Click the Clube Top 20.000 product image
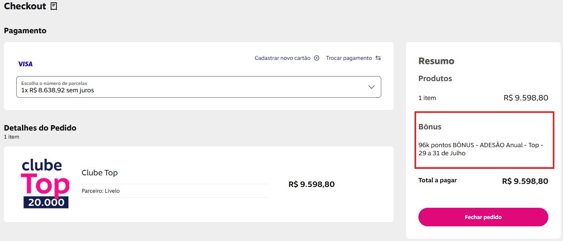 45,184
